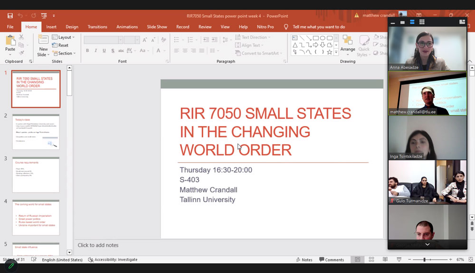Save the presentation via Quick Access toolbar
The image size is (475, 273).
click(x=10, y=16)
